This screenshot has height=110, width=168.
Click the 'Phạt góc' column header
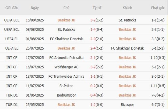pyautogui.click(x=158, y=8)
